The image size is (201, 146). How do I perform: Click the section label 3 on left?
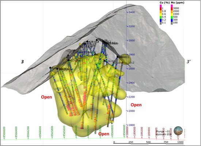[22, 62]
